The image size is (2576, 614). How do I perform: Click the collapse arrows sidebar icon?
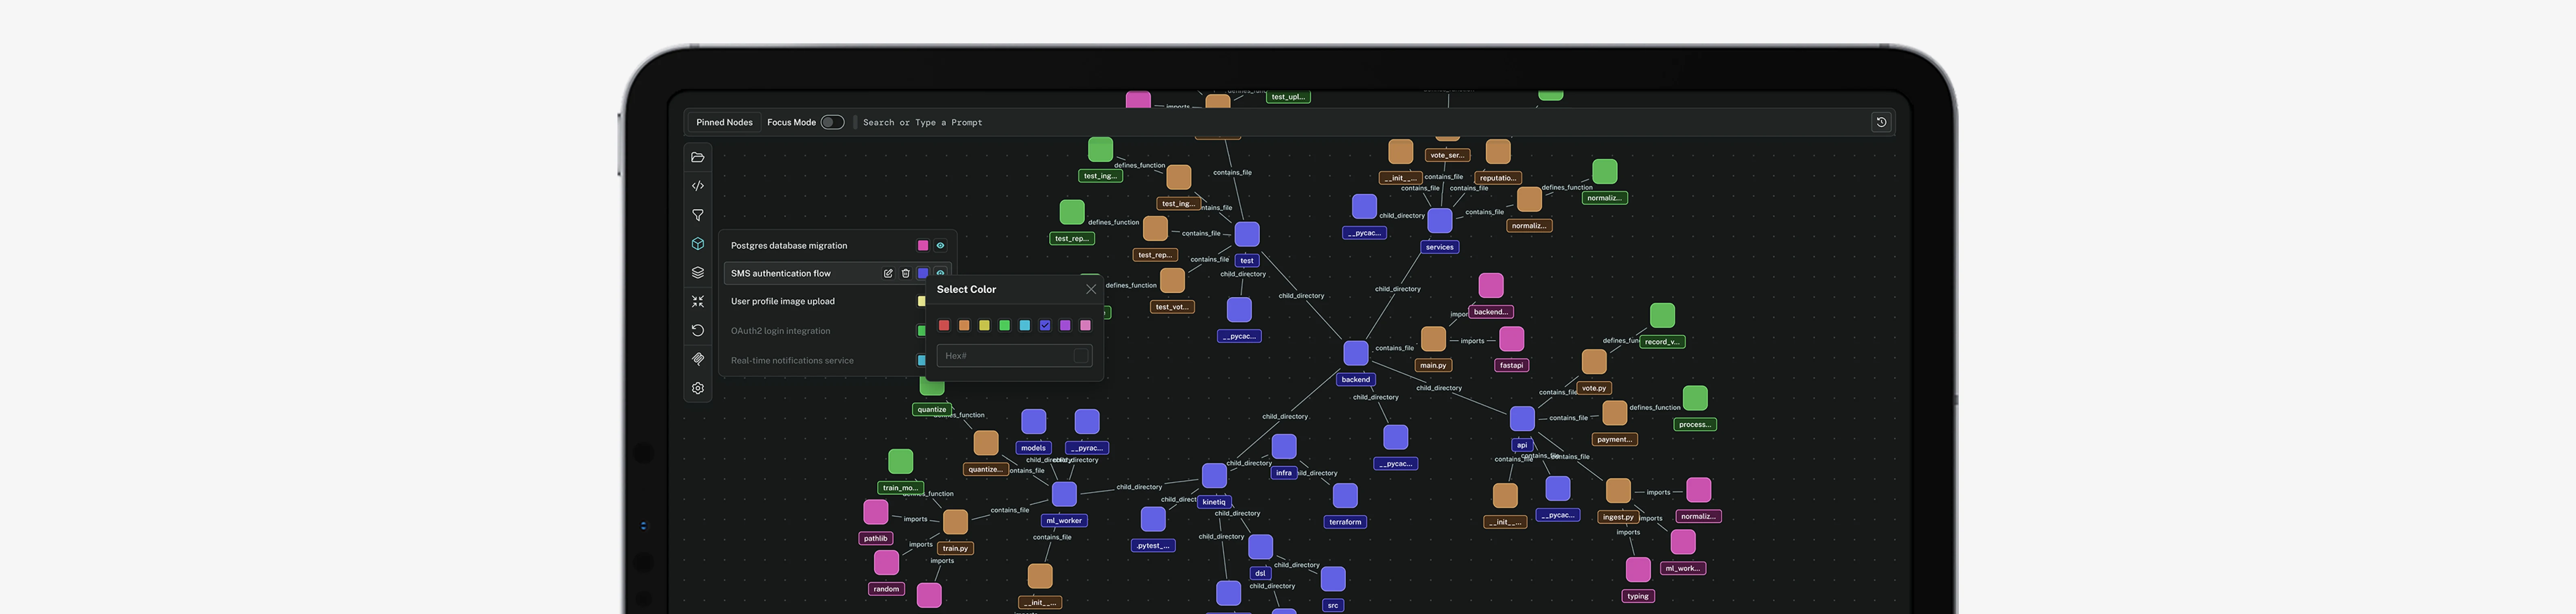[x=698, y=301]
